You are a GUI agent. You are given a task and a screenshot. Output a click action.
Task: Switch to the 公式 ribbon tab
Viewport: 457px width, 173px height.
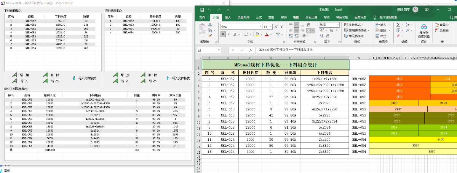pyautogui.click(x=259, y=17)
